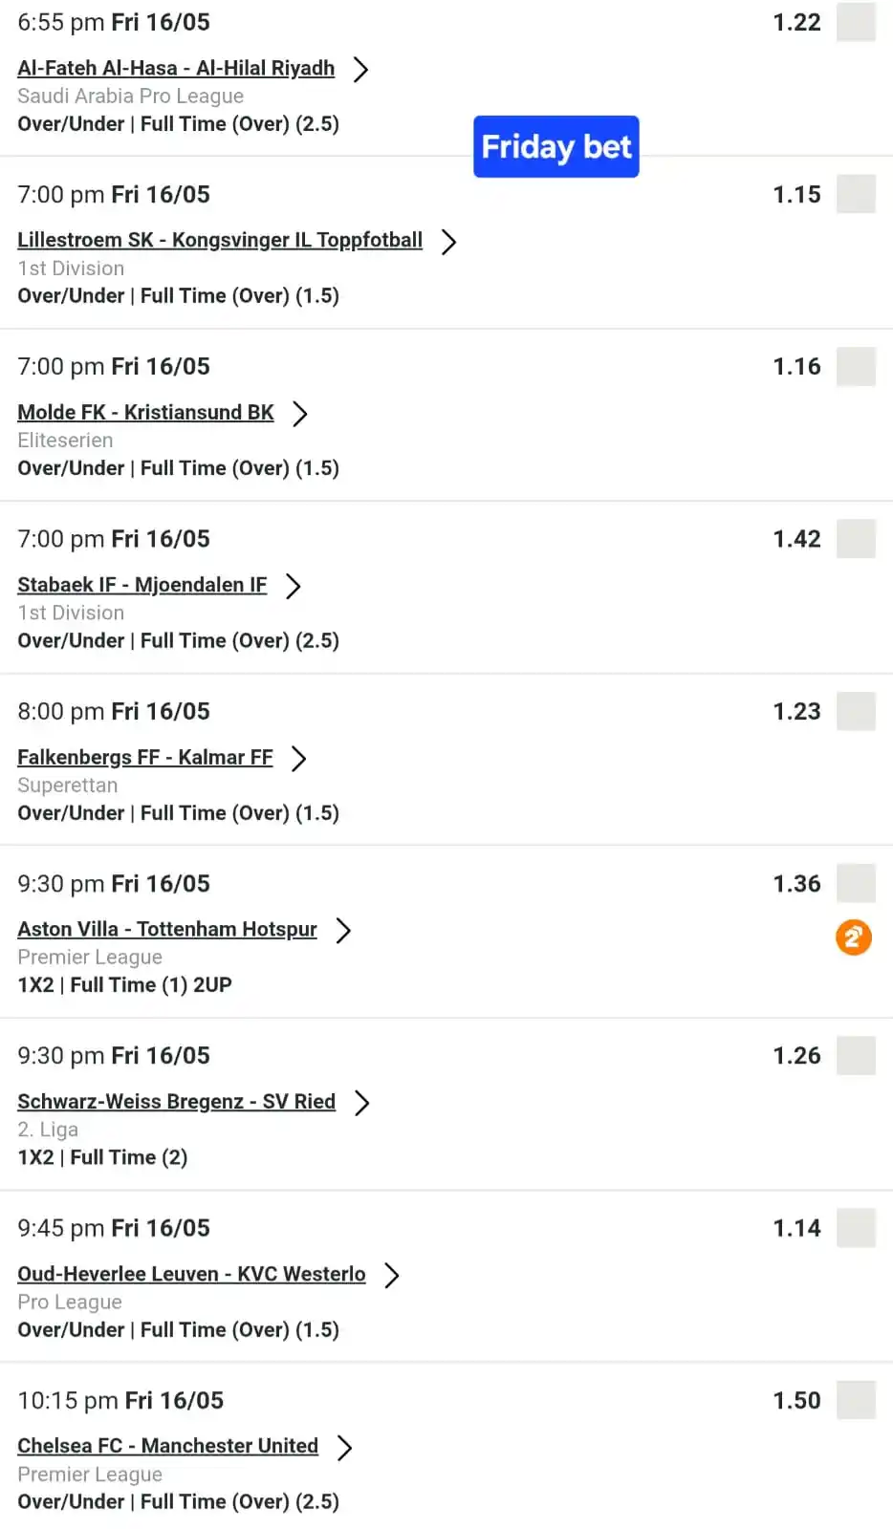Tap chevron beside Aston Villa - Tottenham Hotspur
The height and width of the screenshot is (1529, 893).
[x=343, y=931]
